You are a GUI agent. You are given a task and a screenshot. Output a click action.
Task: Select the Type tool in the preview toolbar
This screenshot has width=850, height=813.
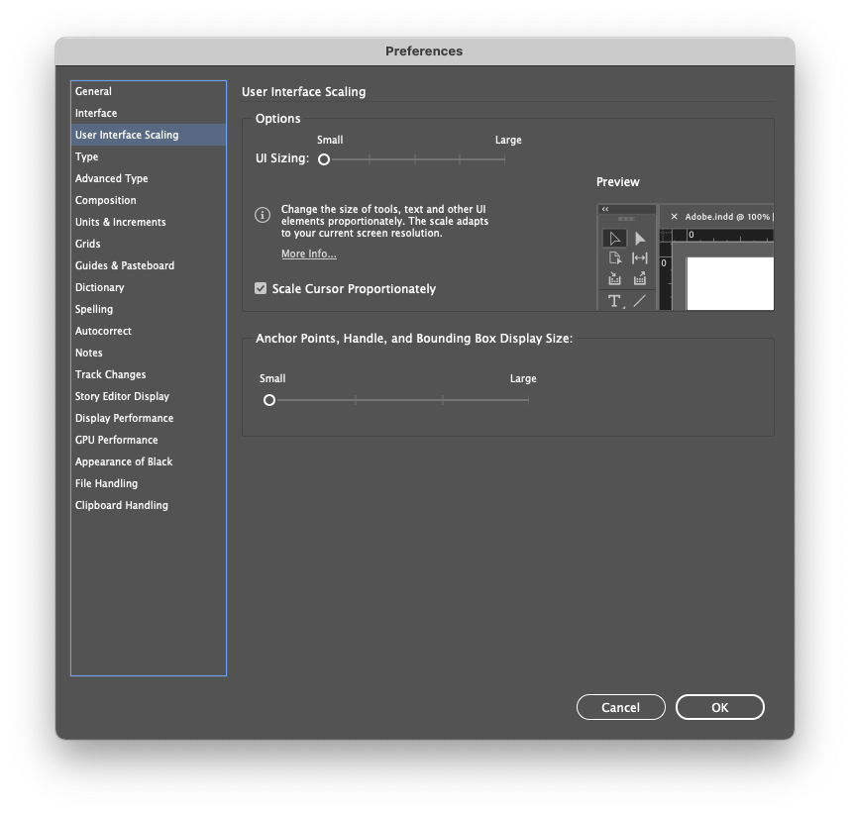click(x=614, y=301)
